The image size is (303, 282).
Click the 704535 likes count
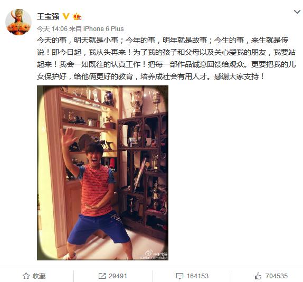276,276
